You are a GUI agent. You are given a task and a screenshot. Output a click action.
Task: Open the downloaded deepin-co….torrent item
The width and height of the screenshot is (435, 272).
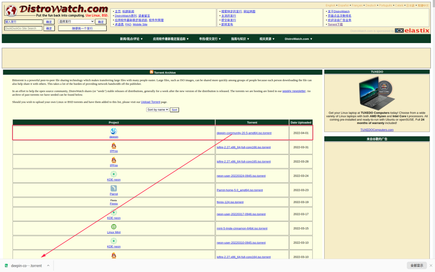pyautogui.click(x=26, y=266)
